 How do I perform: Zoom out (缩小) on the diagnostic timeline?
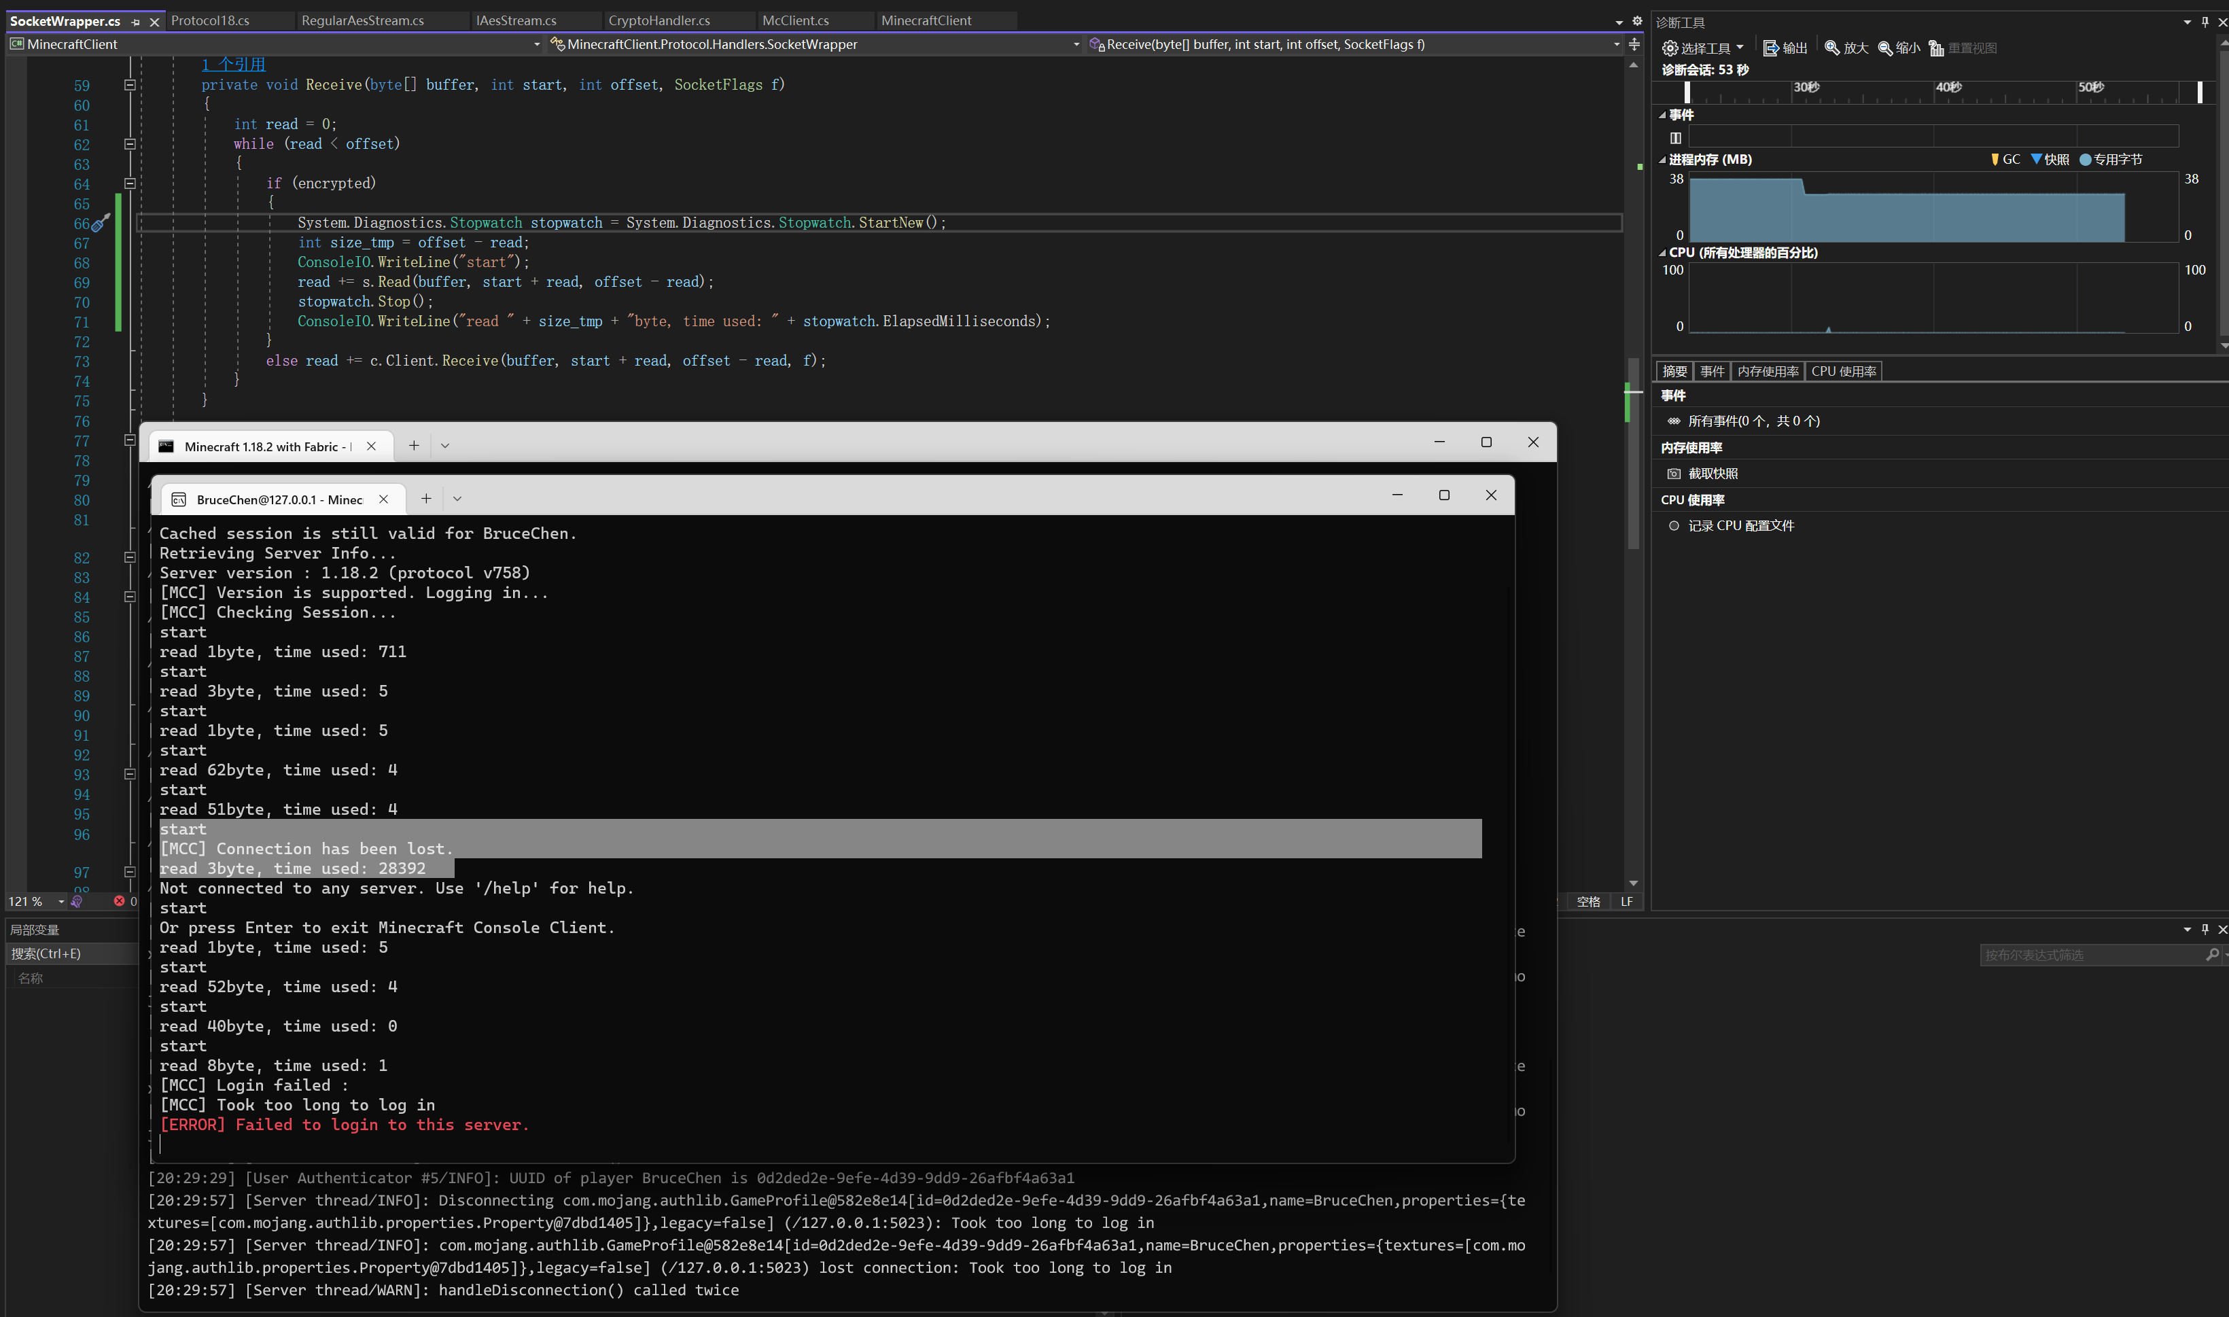pos(1886,48)
